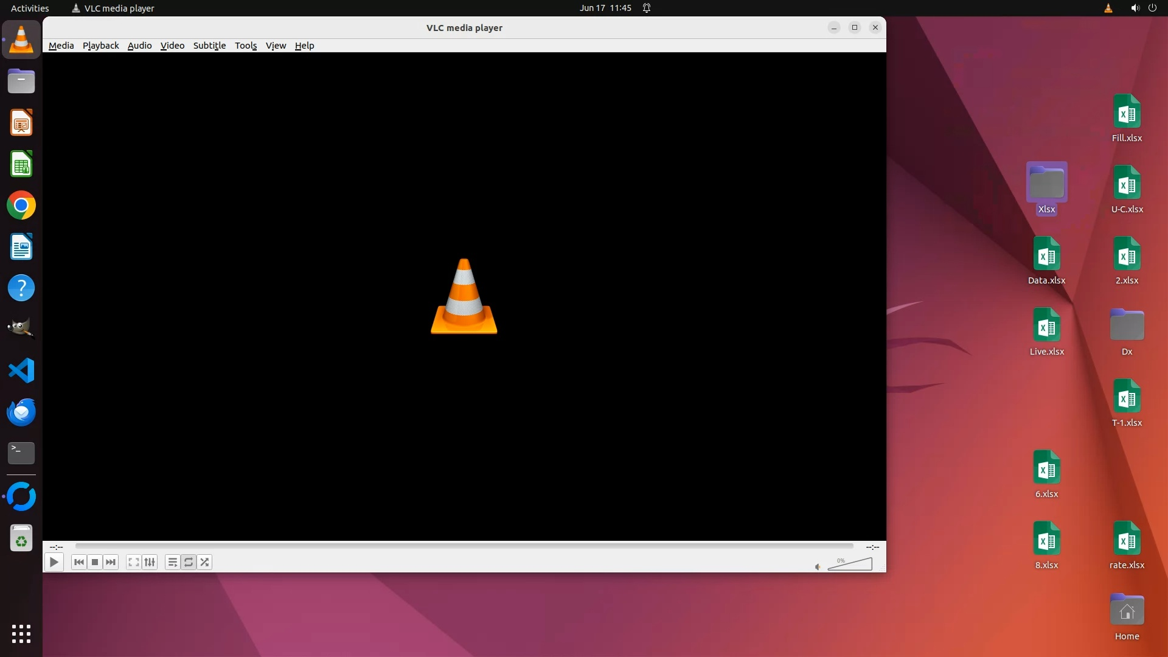Click the Stop playback button

point(95,562)
